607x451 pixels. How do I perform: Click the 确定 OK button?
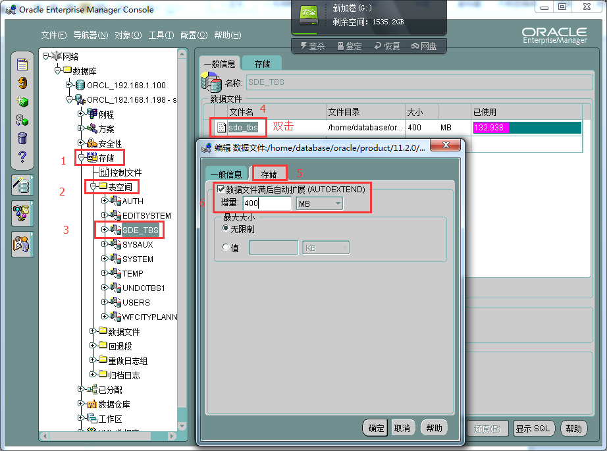pos(376,428)
